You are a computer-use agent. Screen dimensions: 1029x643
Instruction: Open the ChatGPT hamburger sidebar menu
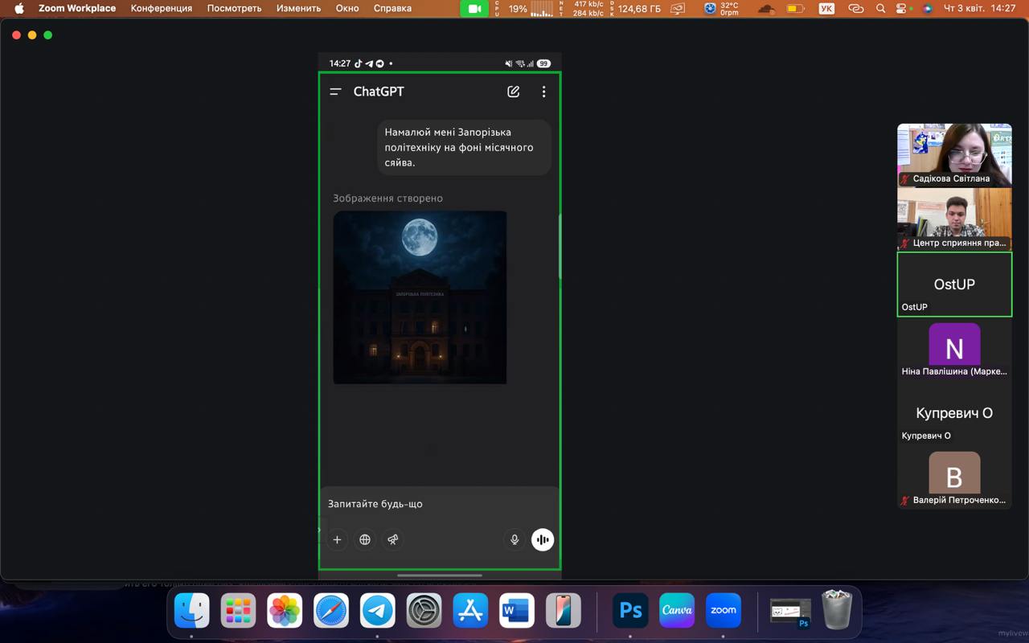(x=336, y=92)
